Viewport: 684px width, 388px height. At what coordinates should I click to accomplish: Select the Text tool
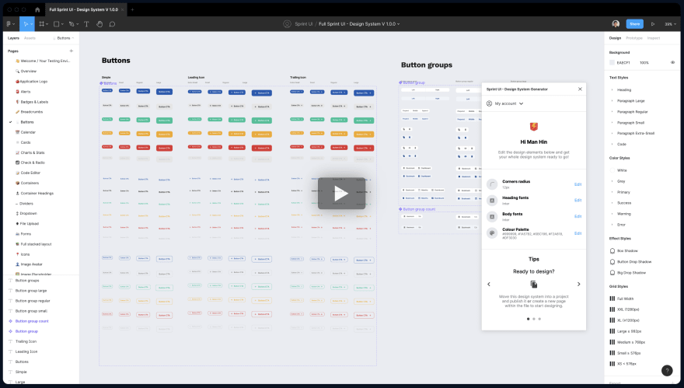point(86,24)
